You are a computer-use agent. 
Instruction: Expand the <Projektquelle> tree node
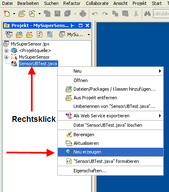pos(6,50)
